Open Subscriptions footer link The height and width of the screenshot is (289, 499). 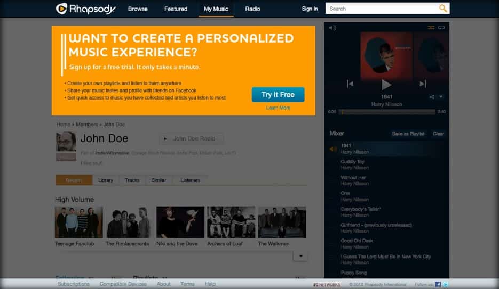(73, 284)
